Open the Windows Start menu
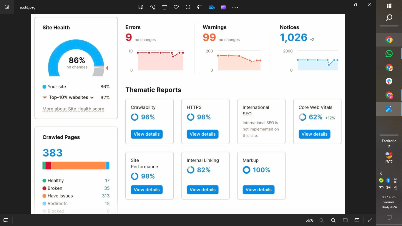Viewport: 402px width, 226px height. point(389,6)
